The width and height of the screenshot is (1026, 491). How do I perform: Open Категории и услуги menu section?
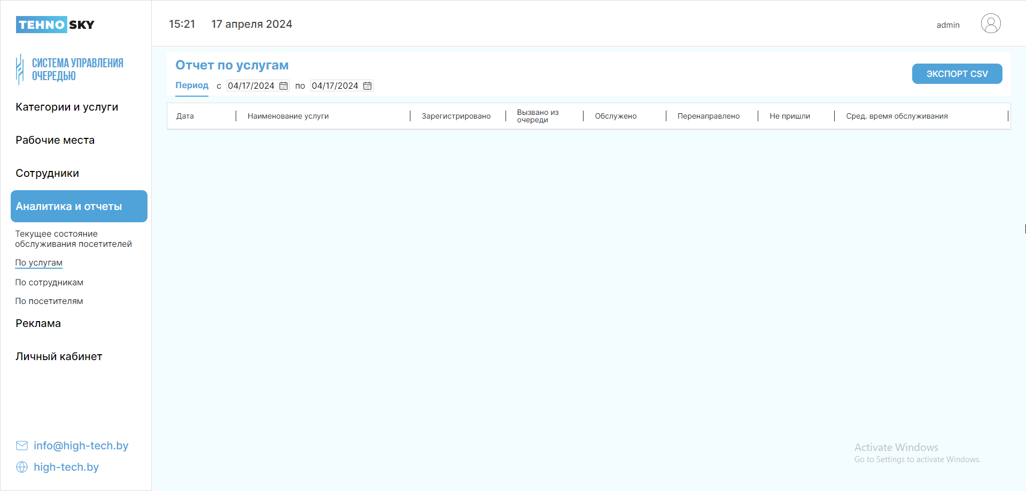67,107
